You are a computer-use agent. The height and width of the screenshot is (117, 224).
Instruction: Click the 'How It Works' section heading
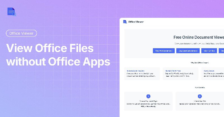pos(200,87)
